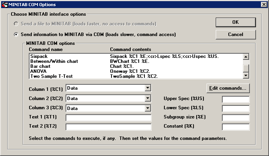The width and height of the screenshot is (269, 156).
Task: Open the Edit commands dialog
Action: [228, 89]
